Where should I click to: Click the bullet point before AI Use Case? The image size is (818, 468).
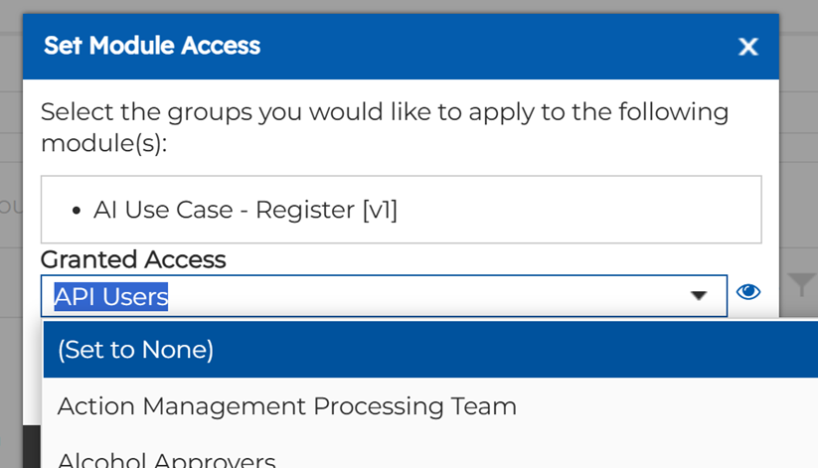77,211
